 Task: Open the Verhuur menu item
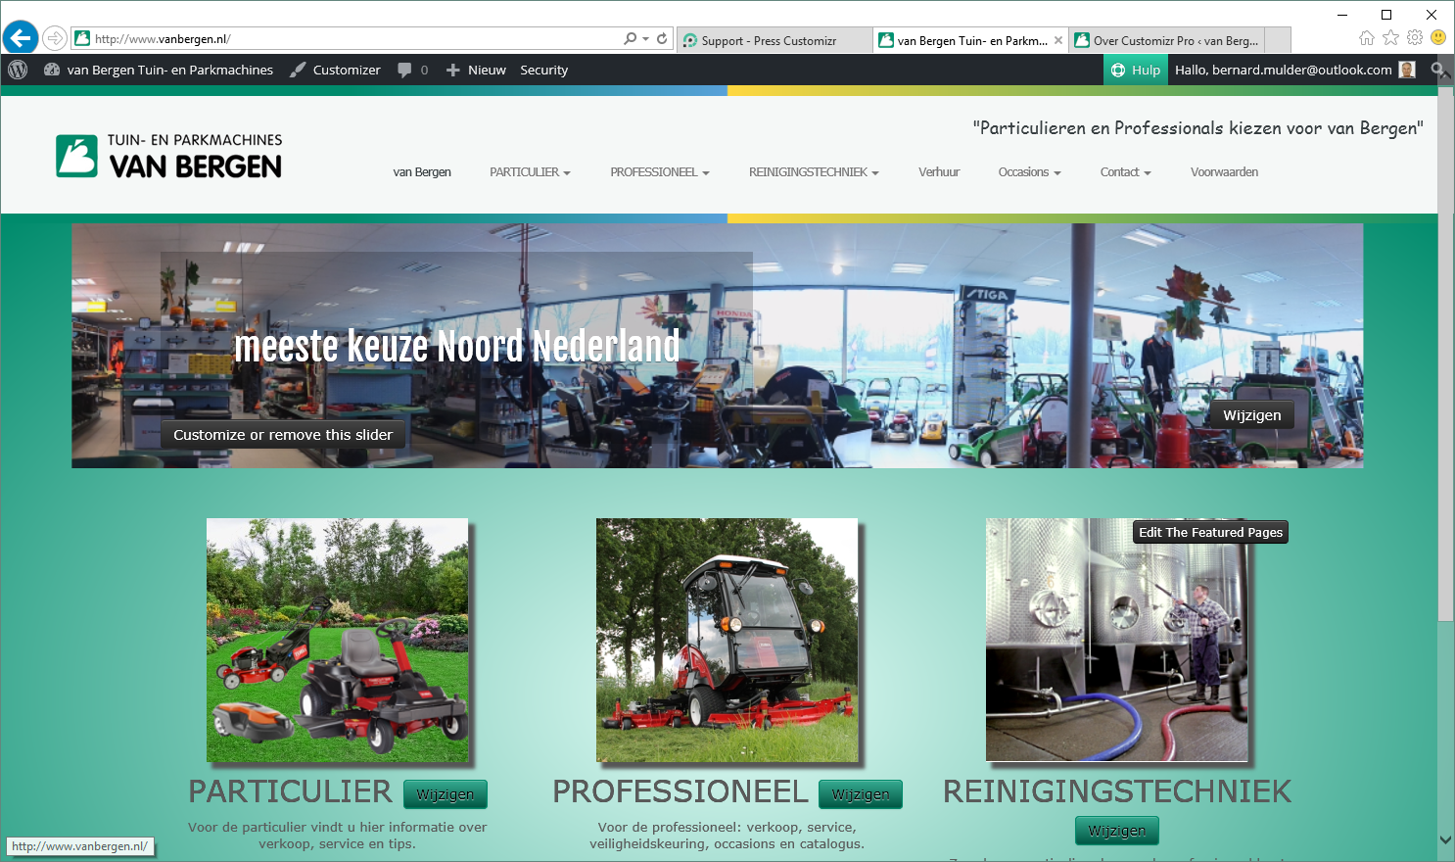[x=938, y=172]
